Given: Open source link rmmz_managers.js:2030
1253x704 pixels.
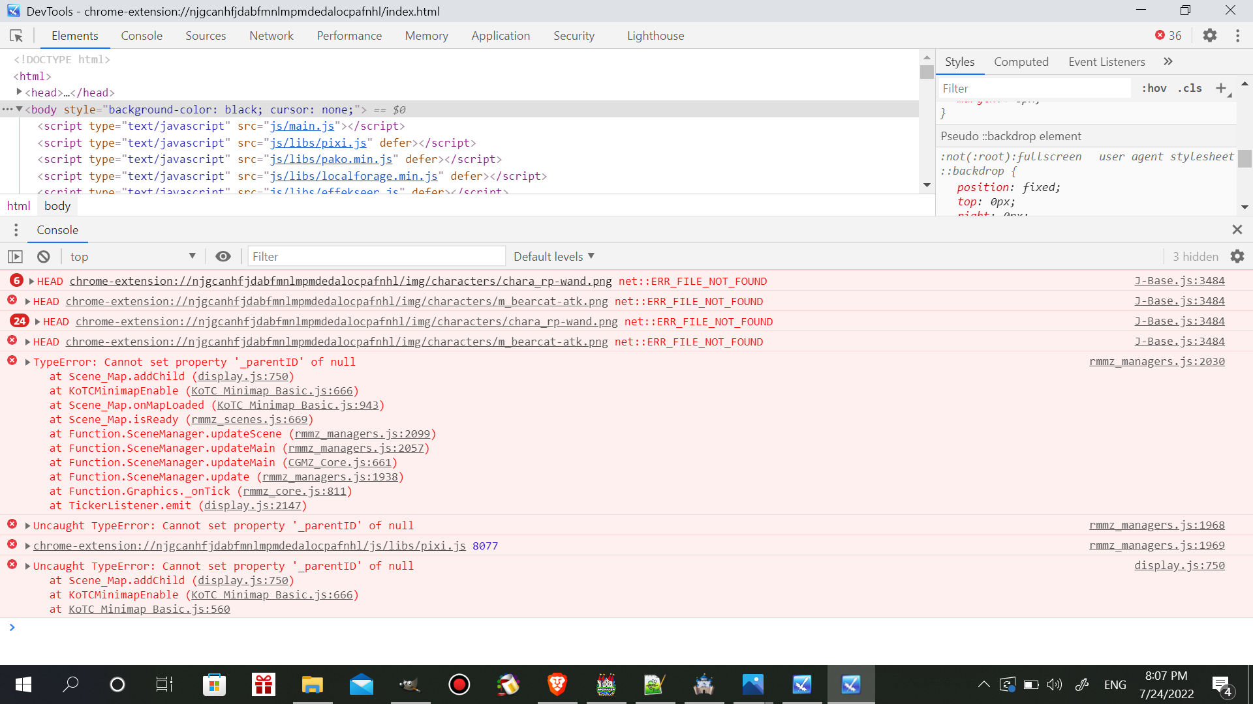Looking at the screenshot, I should [x=1157, y=362].
